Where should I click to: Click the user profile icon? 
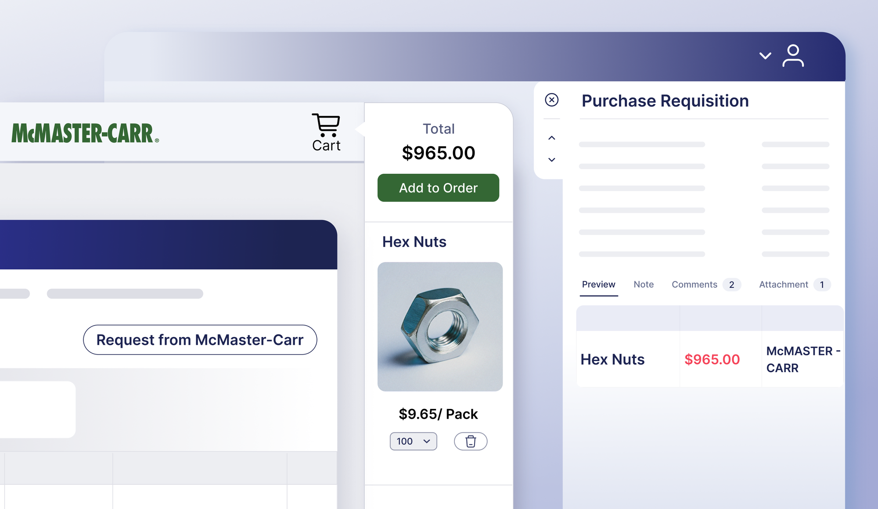(x=793, y=56)
